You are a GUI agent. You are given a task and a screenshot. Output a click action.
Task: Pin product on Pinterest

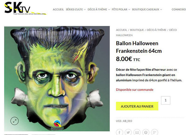click(146, 132)
